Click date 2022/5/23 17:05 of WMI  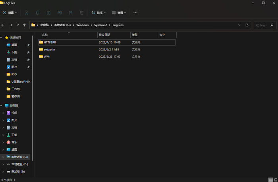110,56
